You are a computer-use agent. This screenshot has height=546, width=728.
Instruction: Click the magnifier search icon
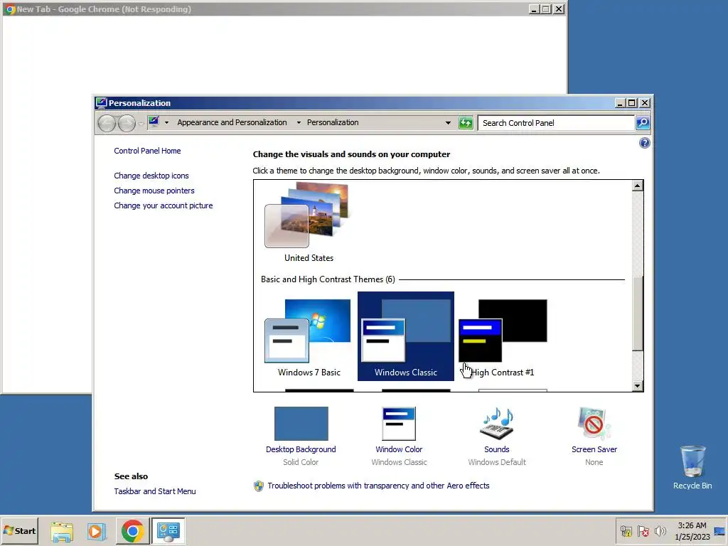643,123
